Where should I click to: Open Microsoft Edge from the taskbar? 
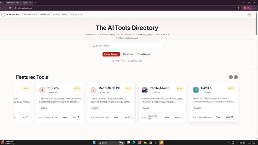(134, 143)
